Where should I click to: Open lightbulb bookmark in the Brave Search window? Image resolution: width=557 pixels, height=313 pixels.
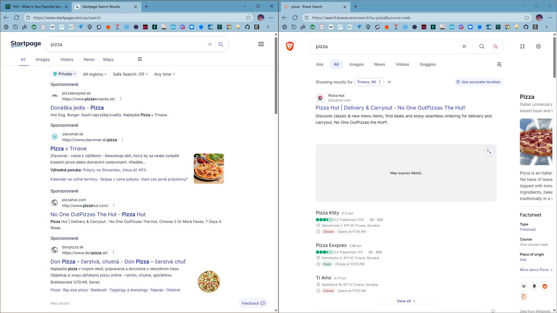[517, 27]
